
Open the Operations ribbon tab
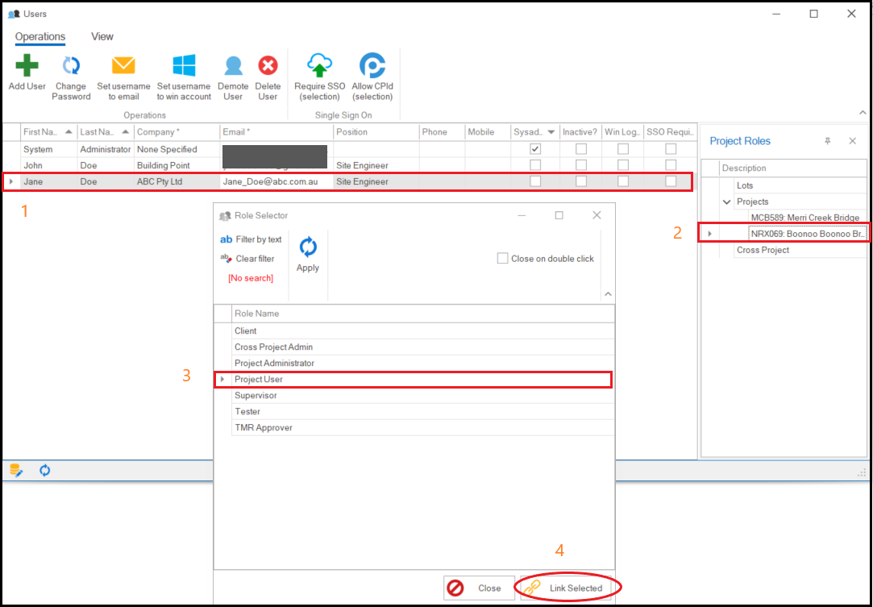pos(39,36)
